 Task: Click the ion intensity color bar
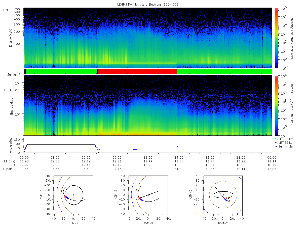pyautogui.click(x=276, y=38)
